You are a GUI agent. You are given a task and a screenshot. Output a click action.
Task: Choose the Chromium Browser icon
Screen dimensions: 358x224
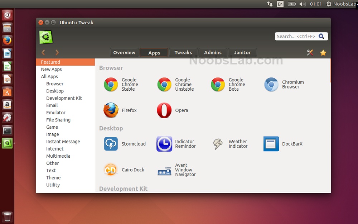[x=271, y=84]
